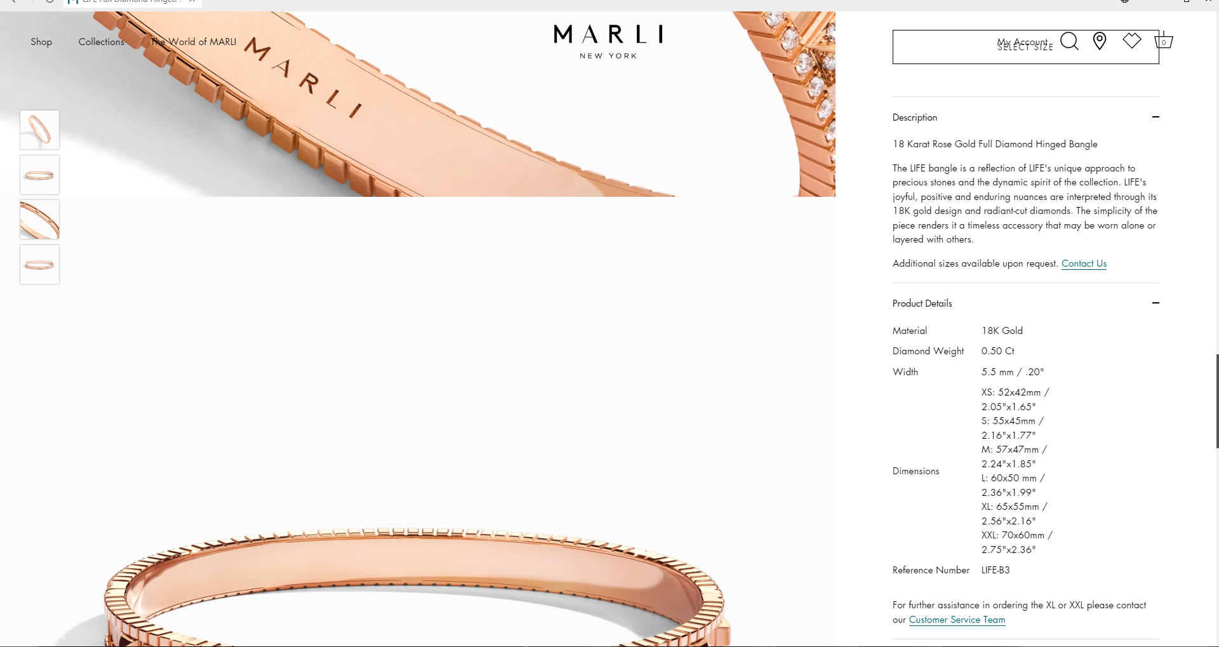
Task: Open the Shop menu
Action: click(x=41, y=42)
